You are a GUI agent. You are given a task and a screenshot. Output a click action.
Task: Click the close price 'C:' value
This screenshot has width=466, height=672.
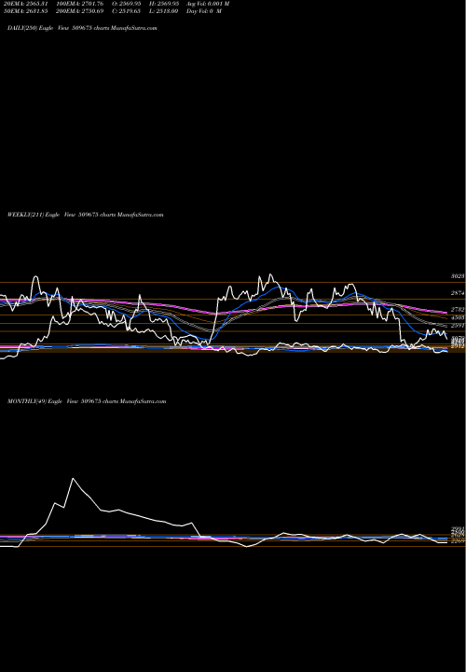[127, 10]
